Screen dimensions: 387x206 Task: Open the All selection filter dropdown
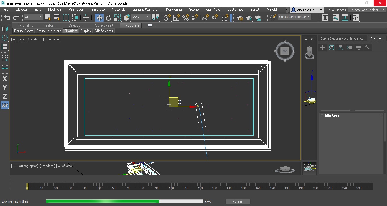33,17
